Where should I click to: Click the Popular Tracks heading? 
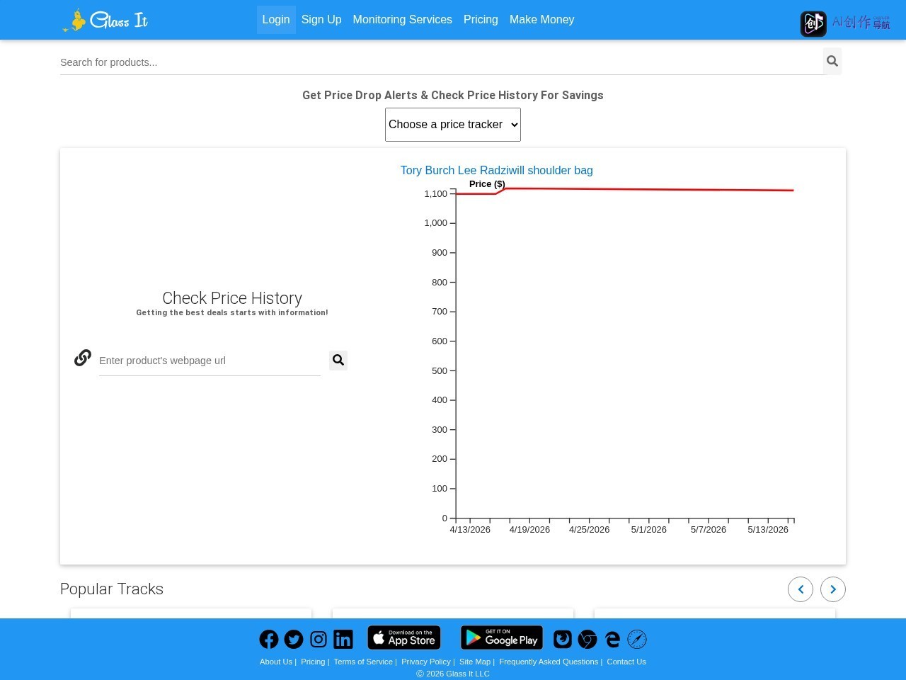coord(112,589)
